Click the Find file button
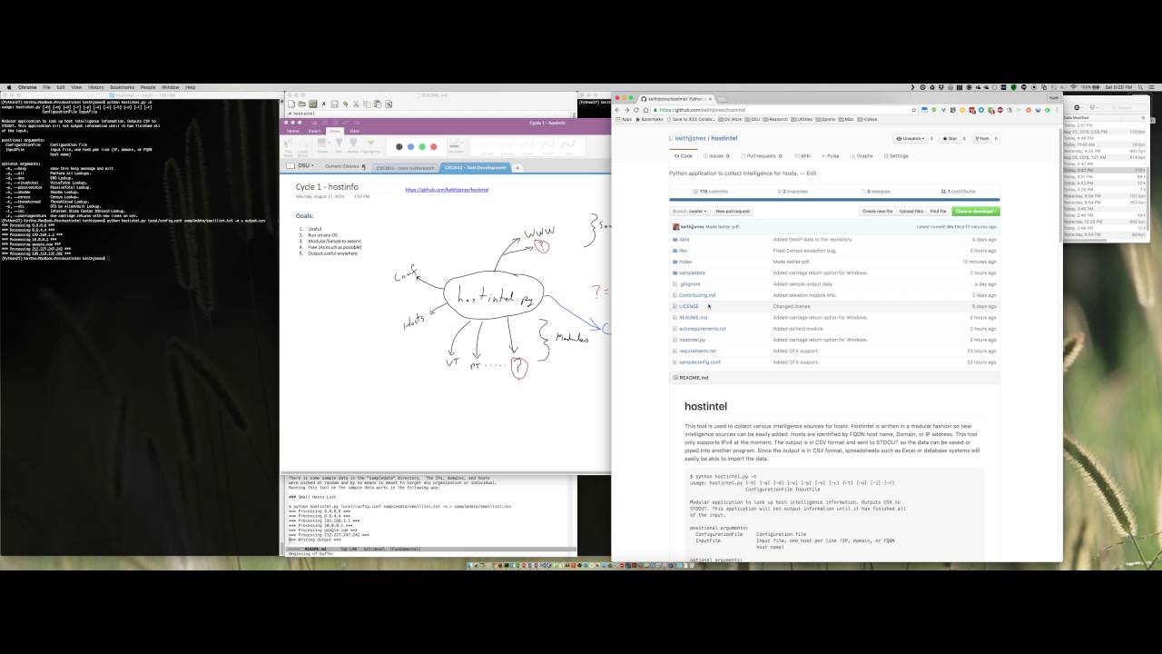Viewport: 1162px width, 654px height. pos(938,211)
